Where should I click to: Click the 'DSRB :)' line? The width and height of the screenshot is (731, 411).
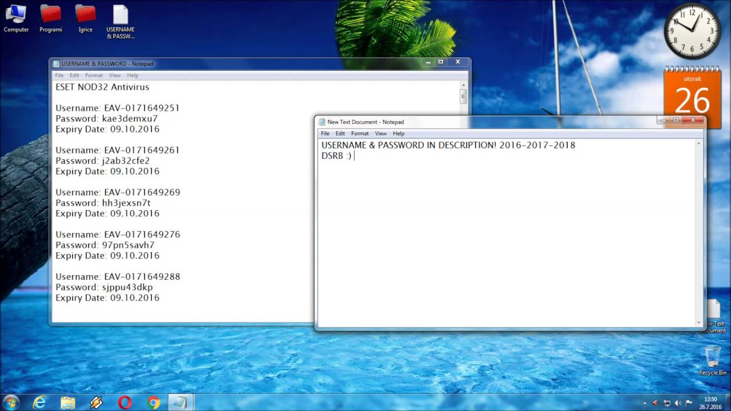336,156
